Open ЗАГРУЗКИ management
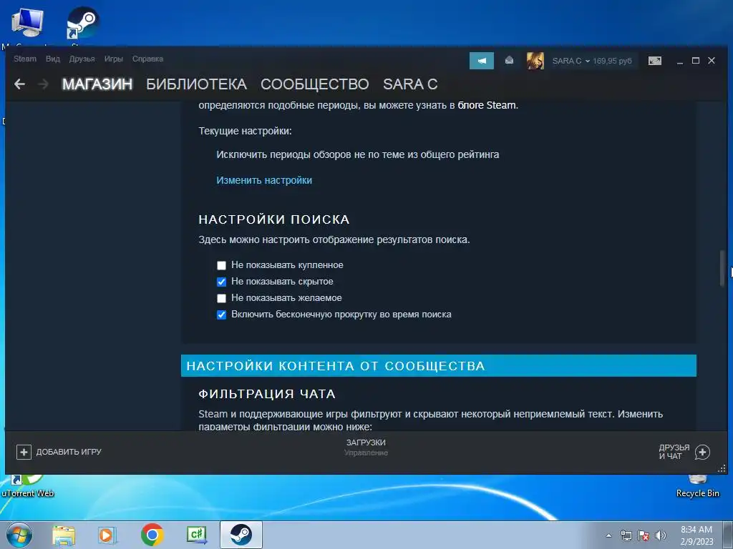Viewport: 733px width, 549px height. (x=366, y=447)
